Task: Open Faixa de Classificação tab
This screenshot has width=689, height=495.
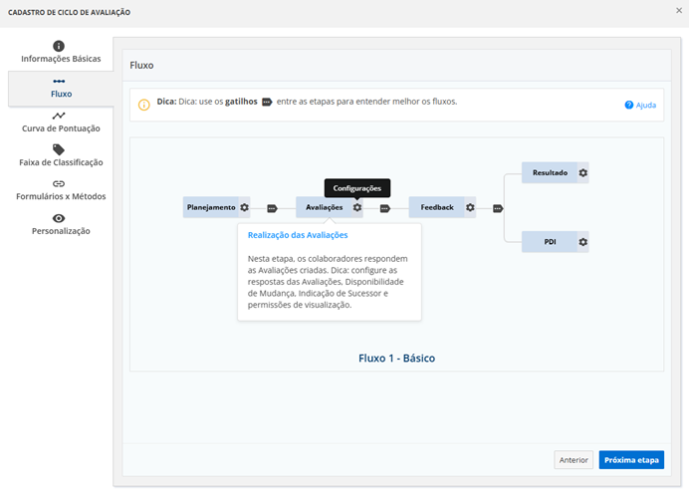Action: [60, 155]
